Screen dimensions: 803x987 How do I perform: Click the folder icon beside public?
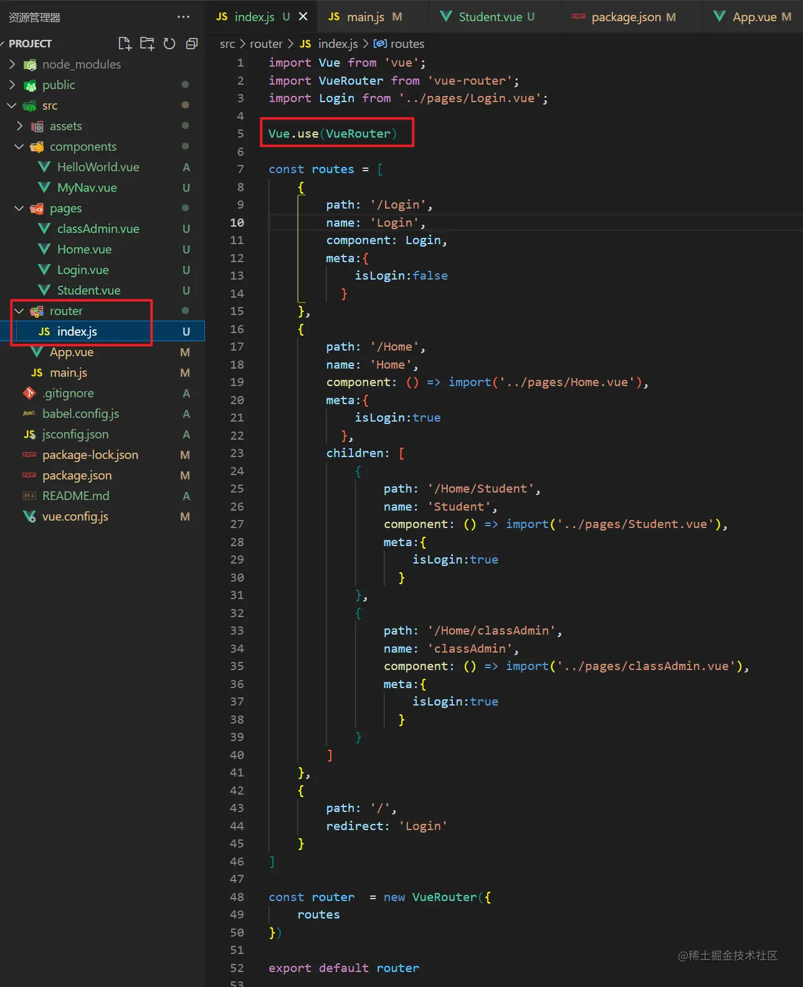[29, 85]
